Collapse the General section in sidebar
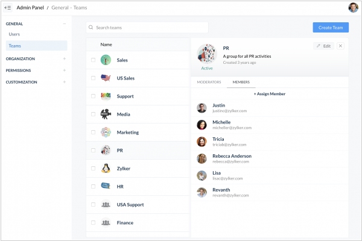Viewport: 362px width, 241px height. (x=65, y=23)
